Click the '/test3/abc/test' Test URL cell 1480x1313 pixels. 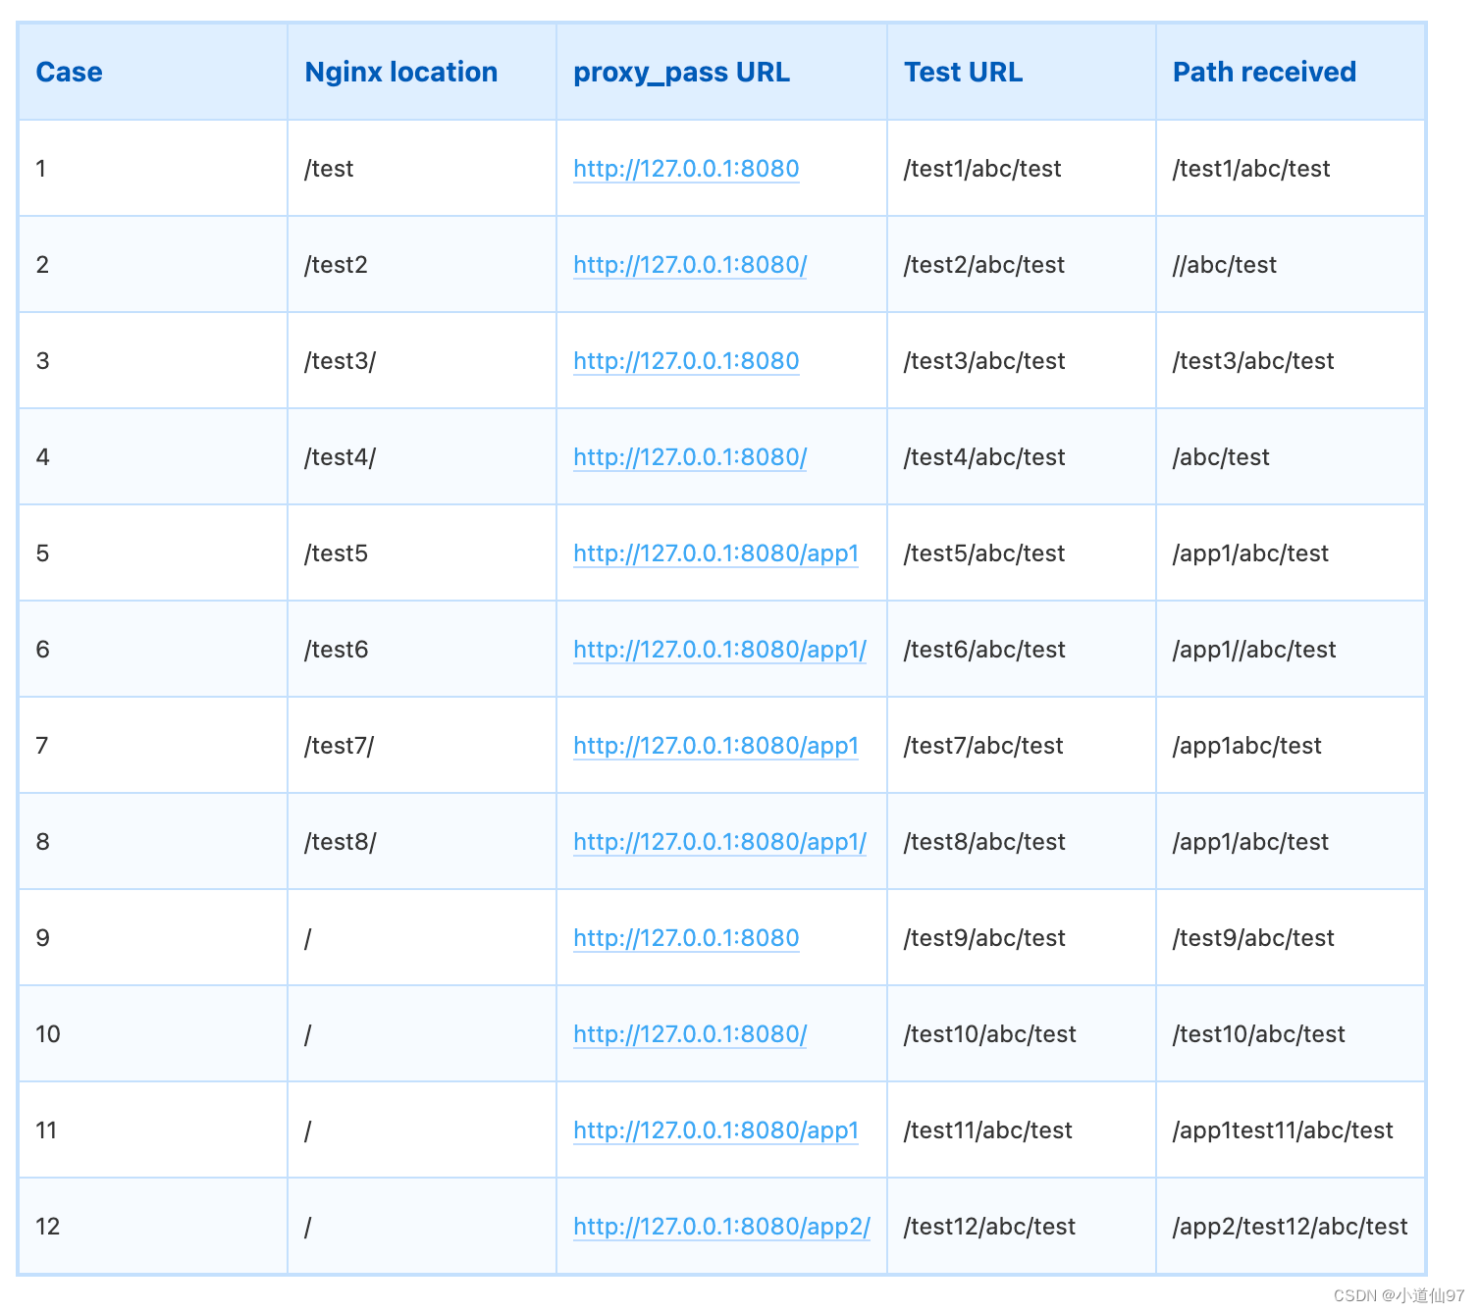click(1022, 361)
